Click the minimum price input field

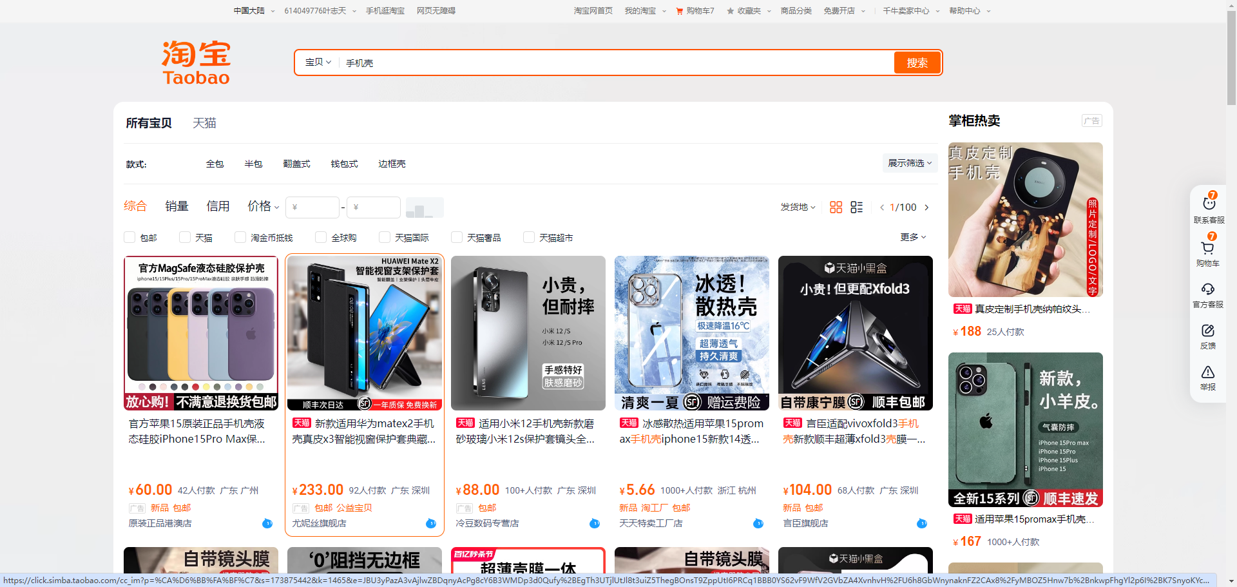[x=312, y=207]
